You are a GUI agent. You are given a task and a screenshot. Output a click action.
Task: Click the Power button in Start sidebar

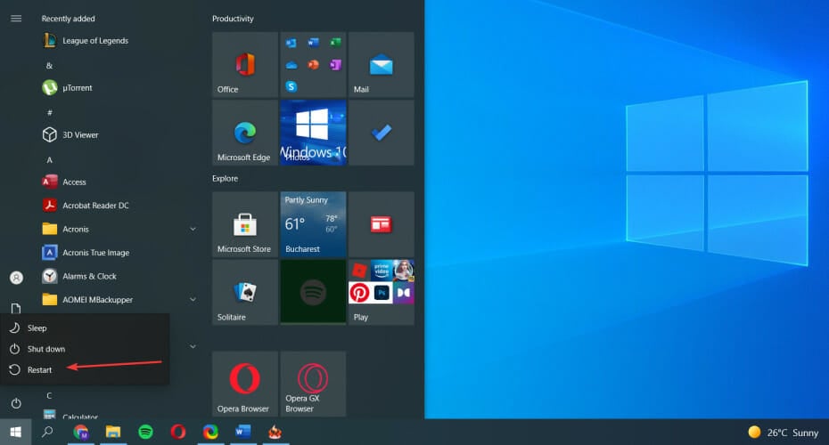click(x=16, y=403)
